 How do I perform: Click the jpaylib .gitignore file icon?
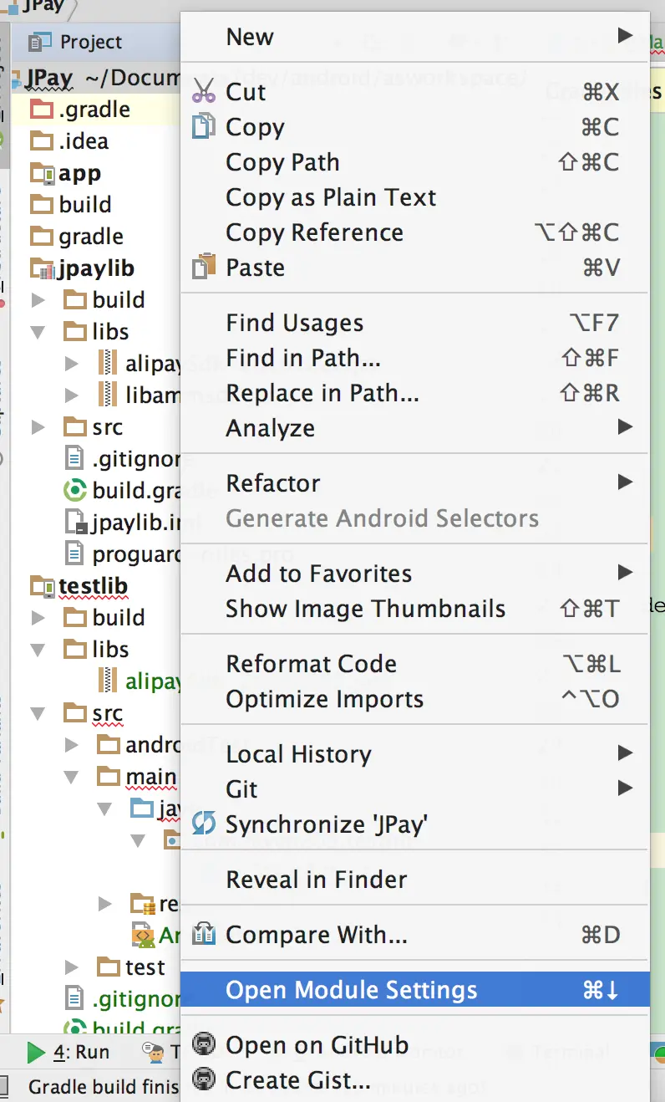[x=75, y=458]
